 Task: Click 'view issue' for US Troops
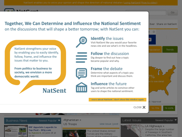point(105,124)
